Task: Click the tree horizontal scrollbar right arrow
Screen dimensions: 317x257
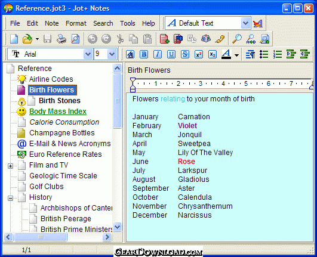Action: click(107, 237)
